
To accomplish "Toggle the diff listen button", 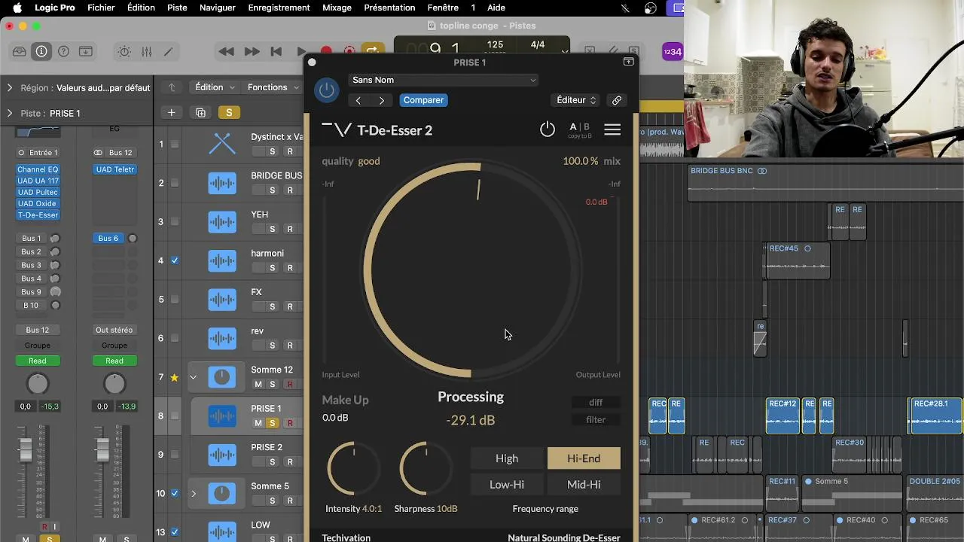I will (596, 403).
